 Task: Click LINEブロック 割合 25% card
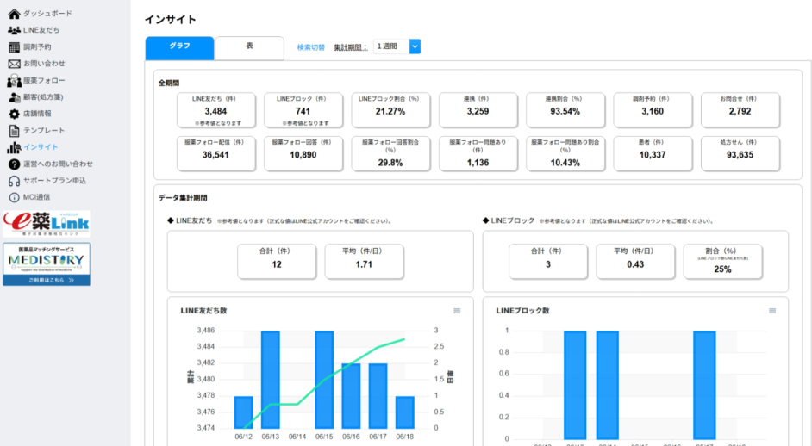pos(723,261)
